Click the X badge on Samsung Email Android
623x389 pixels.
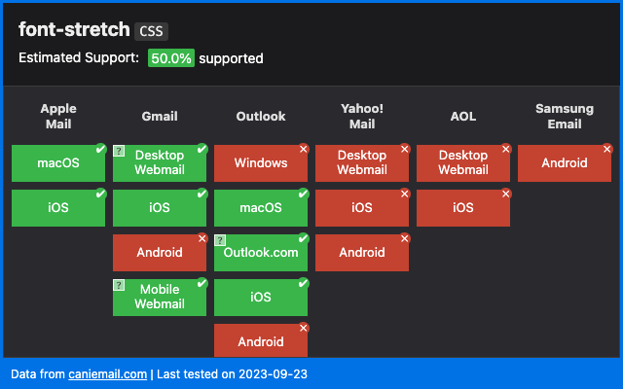point(607,149)
